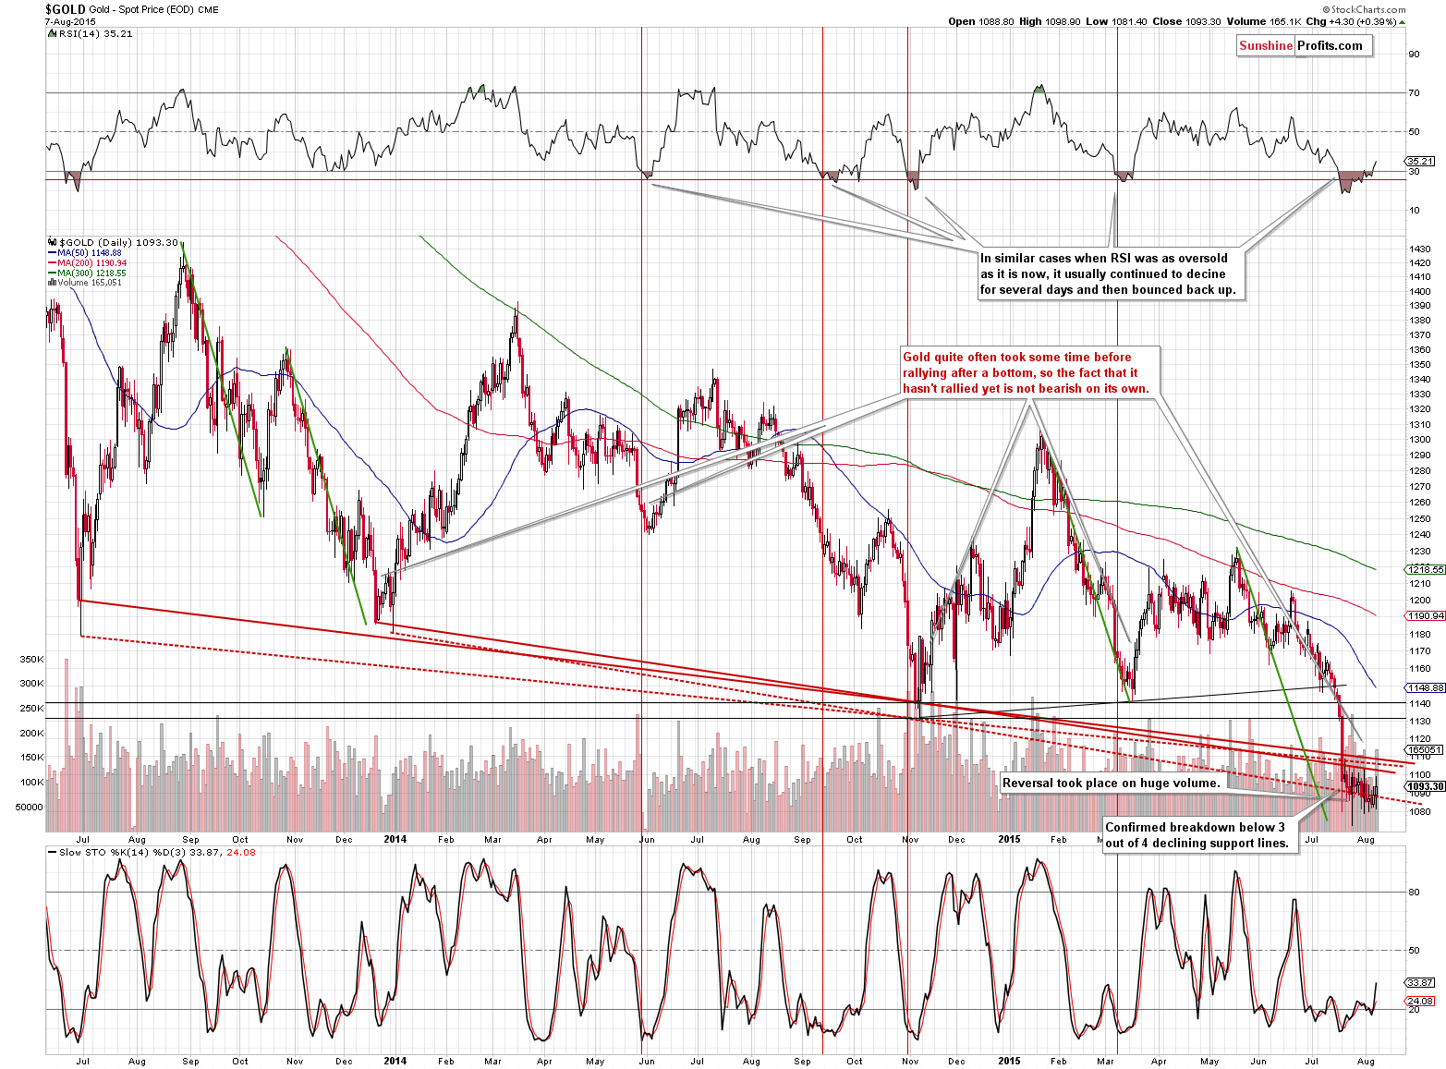
Task: Click 'Reversal took place on huge volume' note
Action: pos(1112,783)
